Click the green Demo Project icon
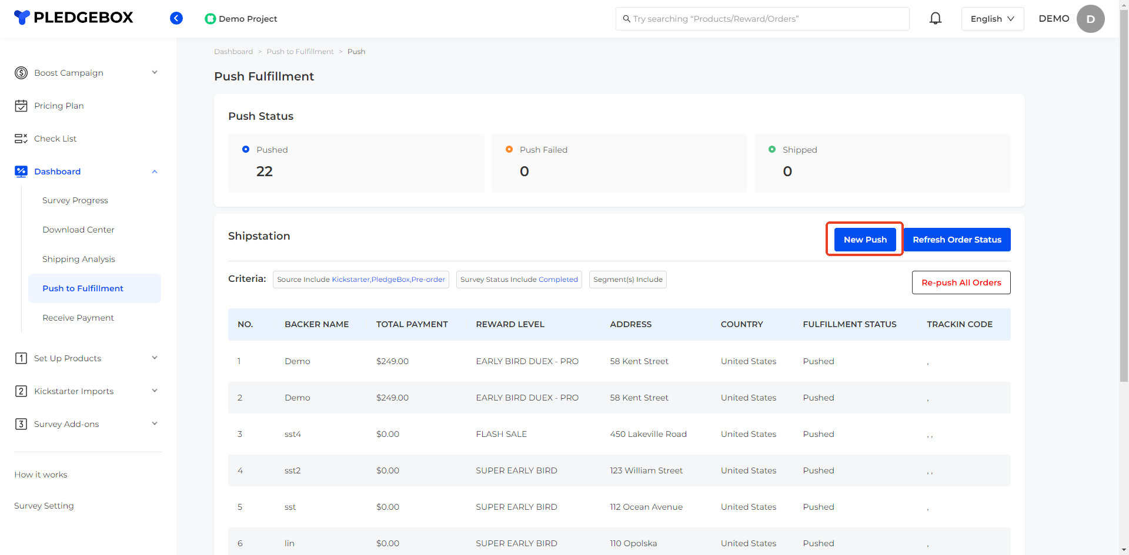The image size is (1129, 555). pyautogui.click(x=210, y=19)
